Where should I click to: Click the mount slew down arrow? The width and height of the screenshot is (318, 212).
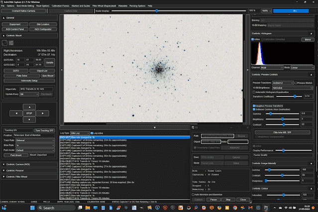click(28, 119)
